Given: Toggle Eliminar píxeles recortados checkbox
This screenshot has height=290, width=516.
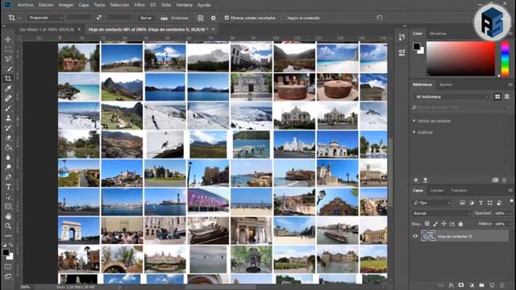Looking at the screenshot, I should [x=227, y=18].
